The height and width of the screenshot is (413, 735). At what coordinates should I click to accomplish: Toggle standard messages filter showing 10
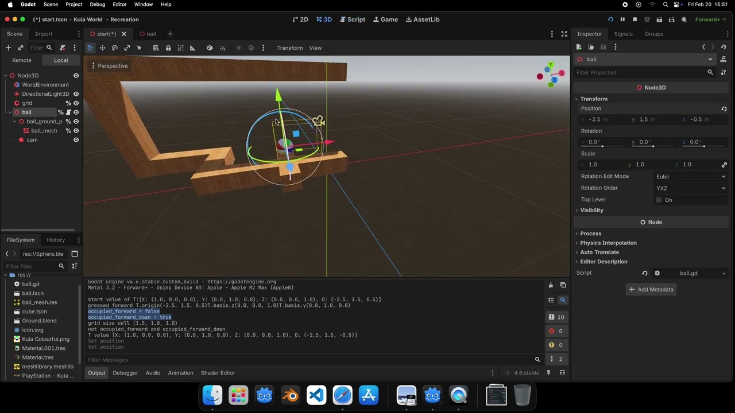(x=556, y=317)
